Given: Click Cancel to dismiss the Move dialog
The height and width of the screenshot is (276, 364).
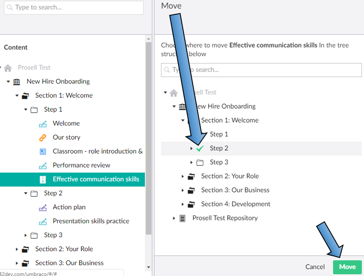Looking at the screenshot, I should pos(315,267).
